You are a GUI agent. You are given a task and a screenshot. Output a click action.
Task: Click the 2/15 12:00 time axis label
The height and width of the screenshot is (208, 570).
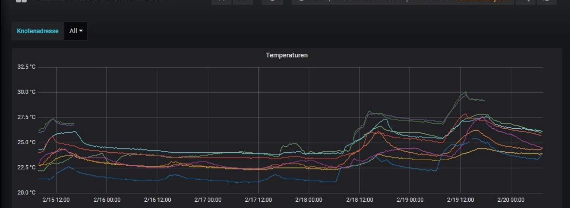coord(56,200)
